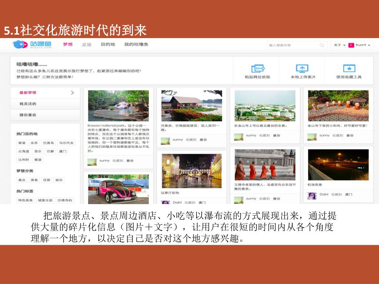Click sunny avatar under Erawan national park post

point(92,162)
